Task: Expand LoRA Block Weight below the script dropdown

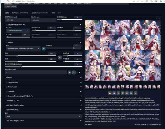Action: pos(43,121)
